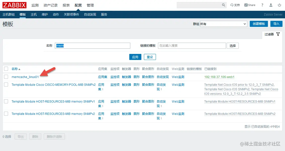Image resolution: width=285 pixels, height=151 pixels.
Task: Open the 群组 dropdown showing 所有
Action: coord(223,24)
